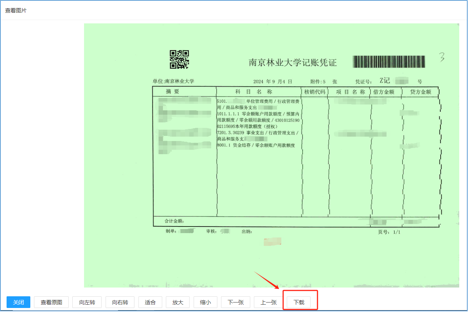Go to the next image with 下一张
468x312 pixels.
(x=236, y=302)
